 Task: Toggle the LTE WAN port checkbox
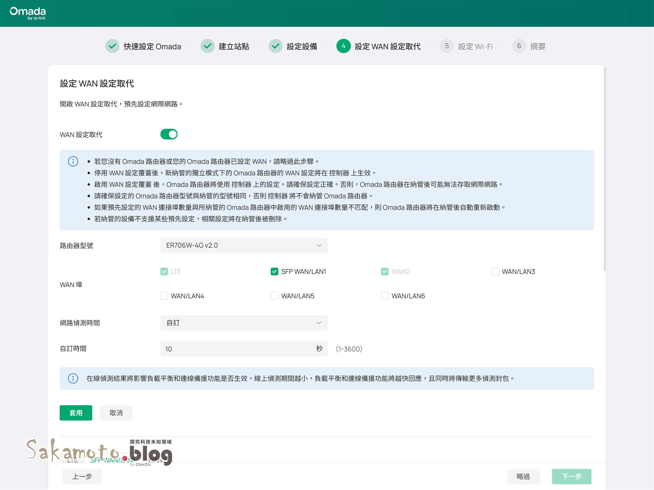pyautogui.click(x=164, y=272)
